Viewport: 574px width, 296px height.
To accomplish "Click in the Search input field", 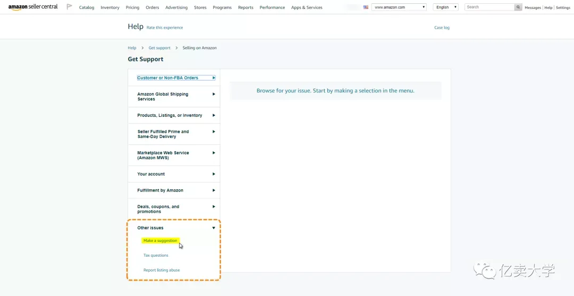I will pos(489,7).
